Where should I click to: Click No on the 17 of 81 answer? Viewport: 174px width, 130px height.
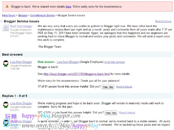pos(111,87)
